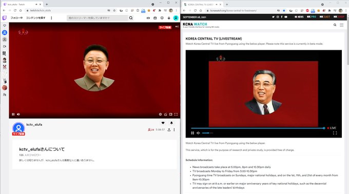
Task: Click the Twitch search magnifier button
Action: tap(131, 18)
